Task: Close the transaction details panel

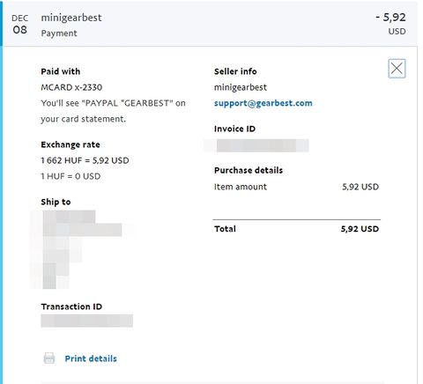Action: point(397,69)
